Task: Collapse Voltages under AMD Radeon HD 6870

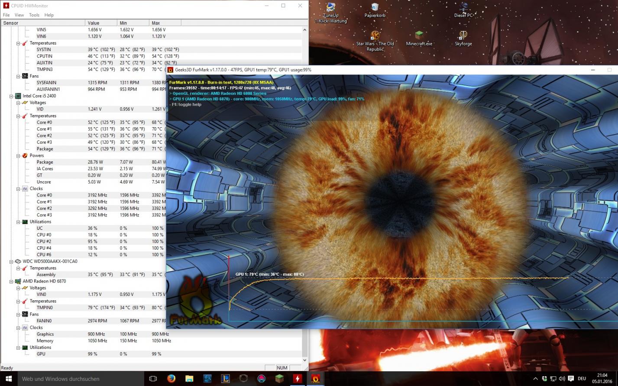Action: tap(18, 288)
